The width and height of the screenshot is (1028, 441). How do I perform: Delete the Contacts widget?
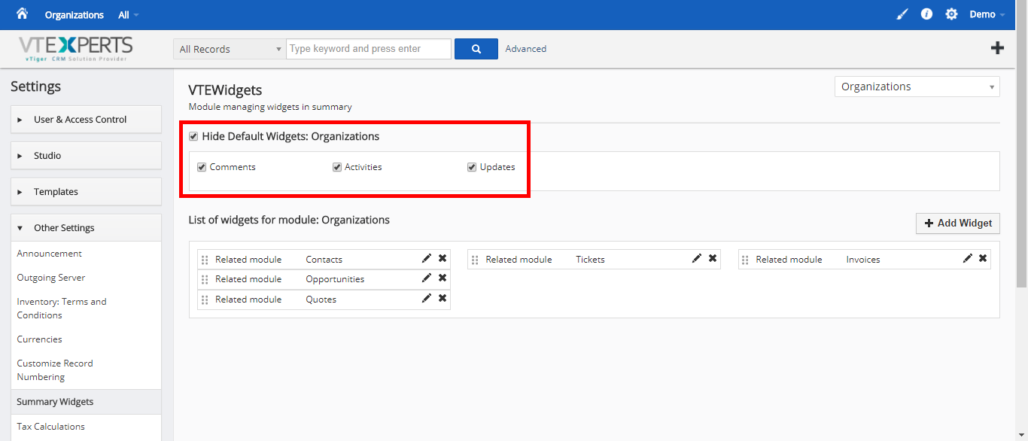click(443, 258)
